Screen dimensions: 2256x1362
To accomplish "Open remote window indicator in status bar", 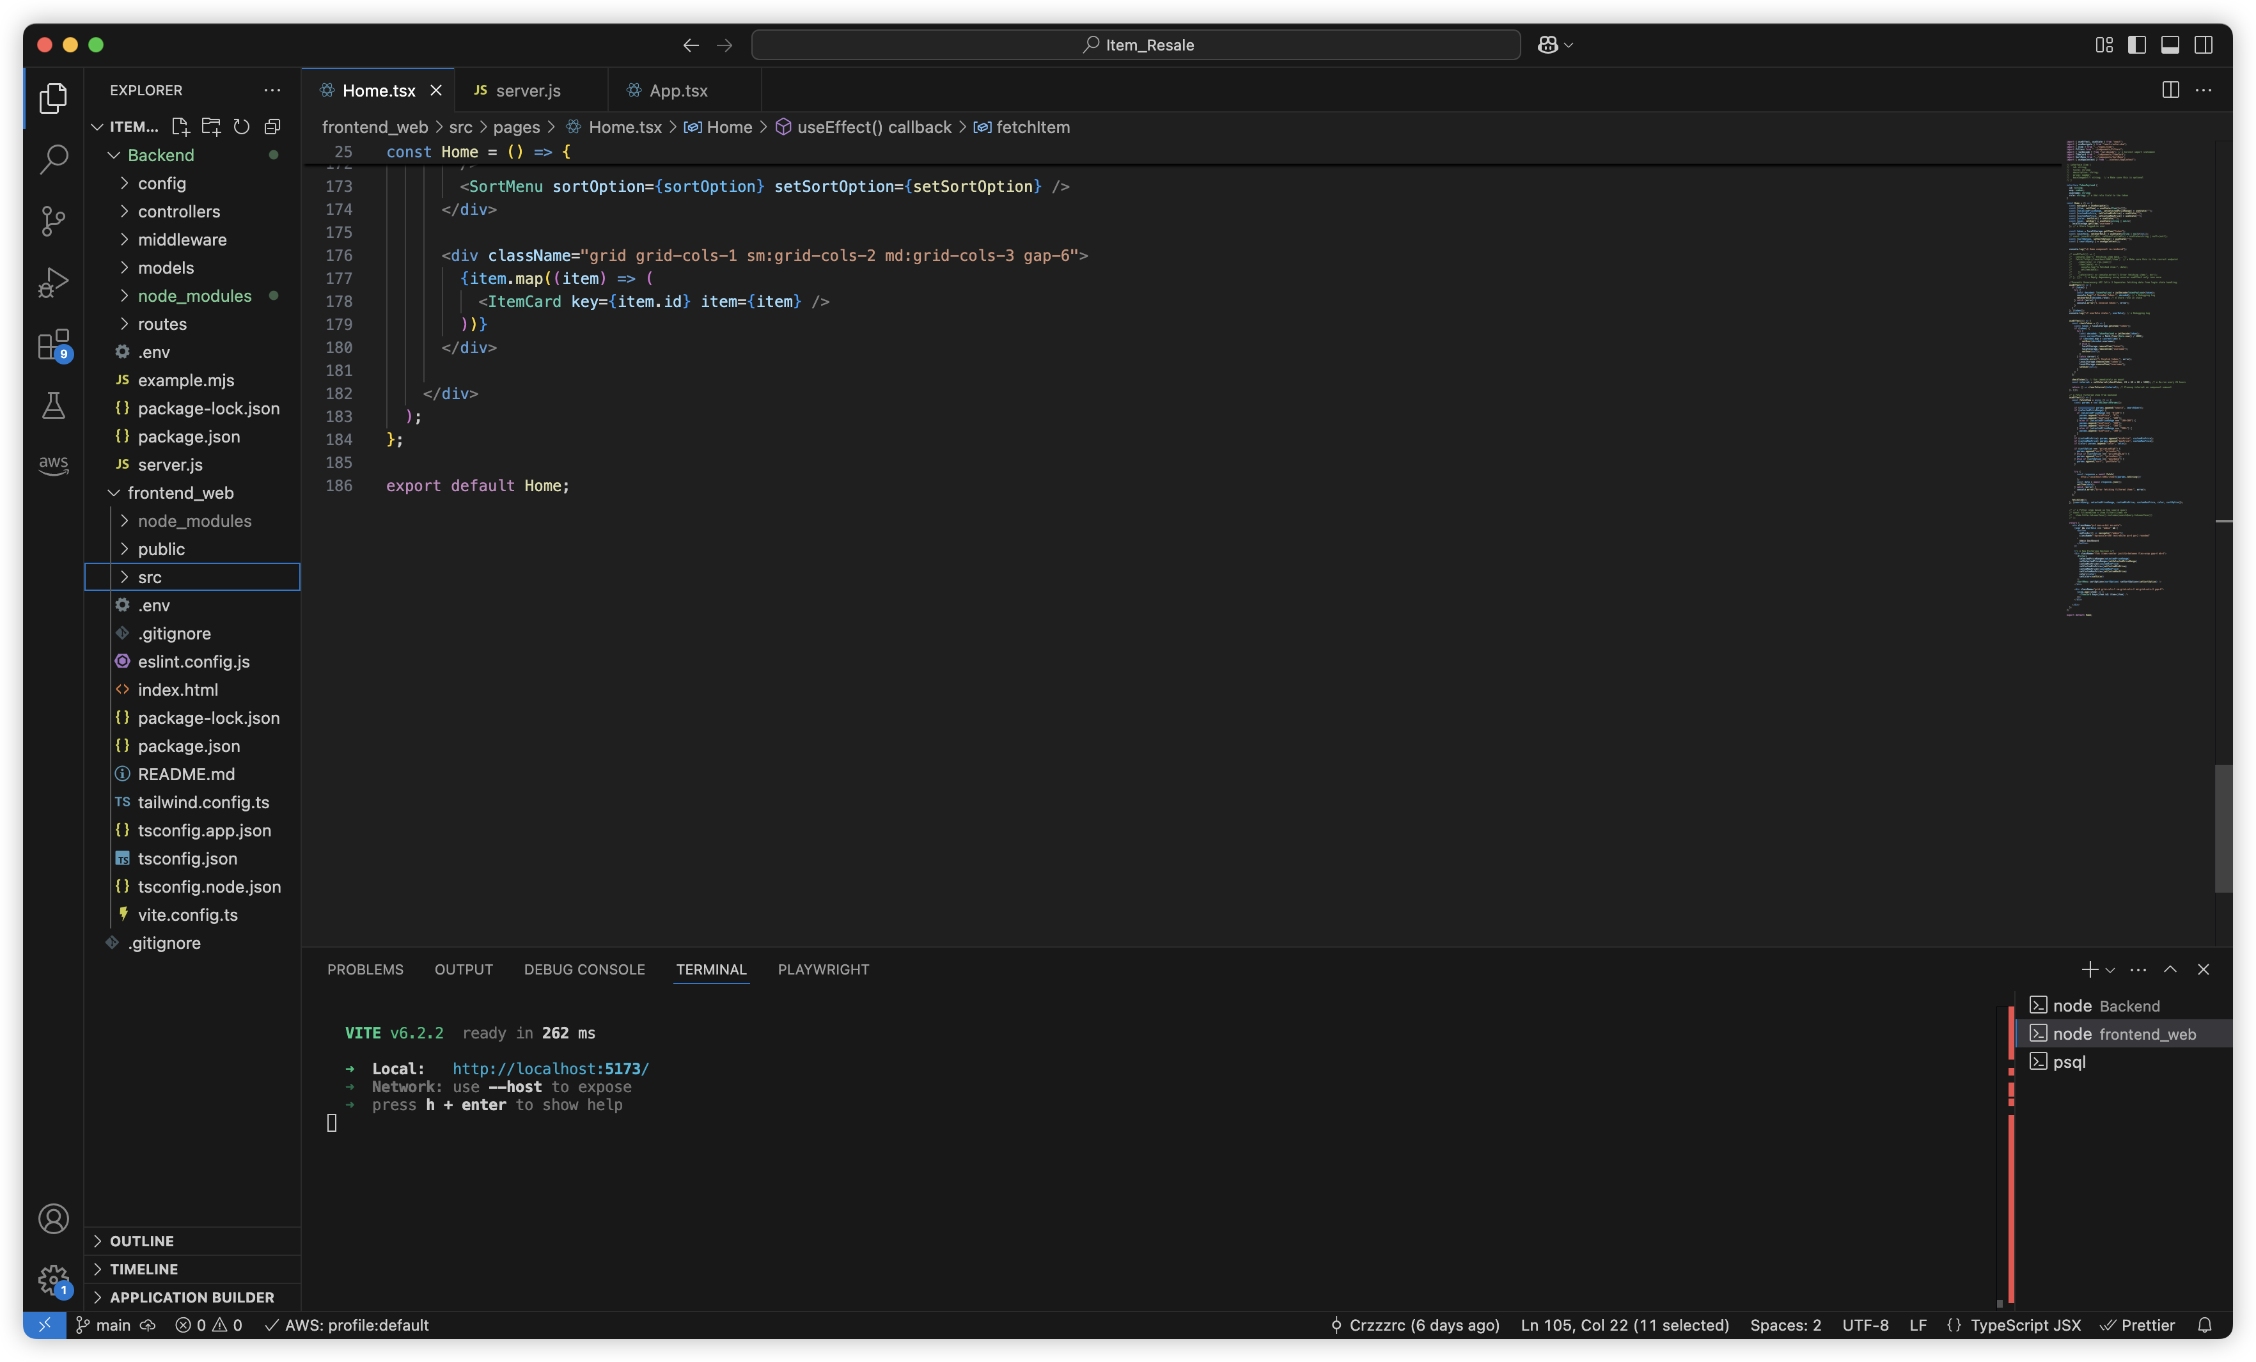I will pos(44,1324).
